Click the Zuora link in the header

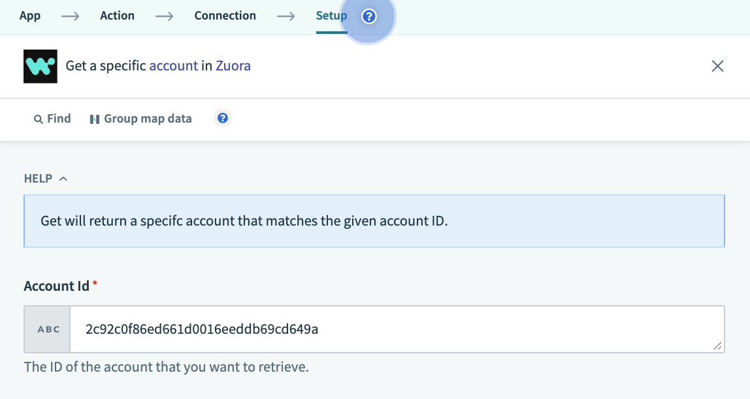tap(235, 66)
